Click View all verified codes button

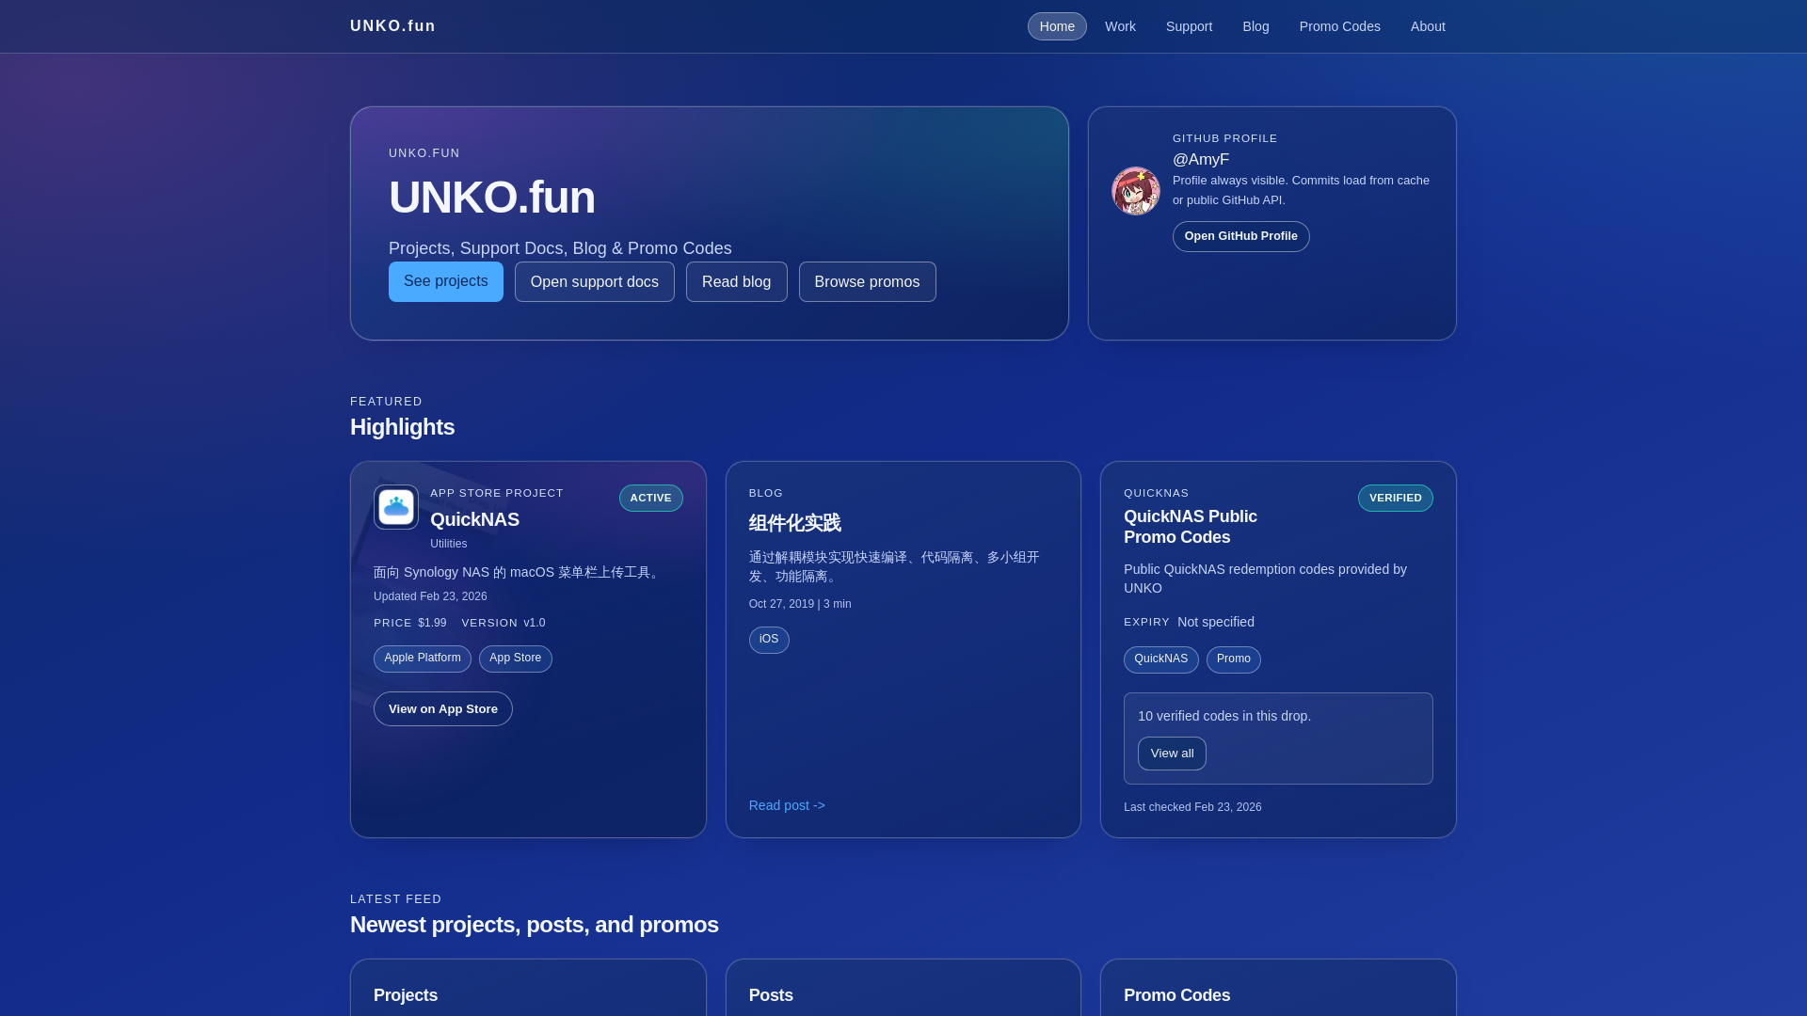pos(1172,754)
